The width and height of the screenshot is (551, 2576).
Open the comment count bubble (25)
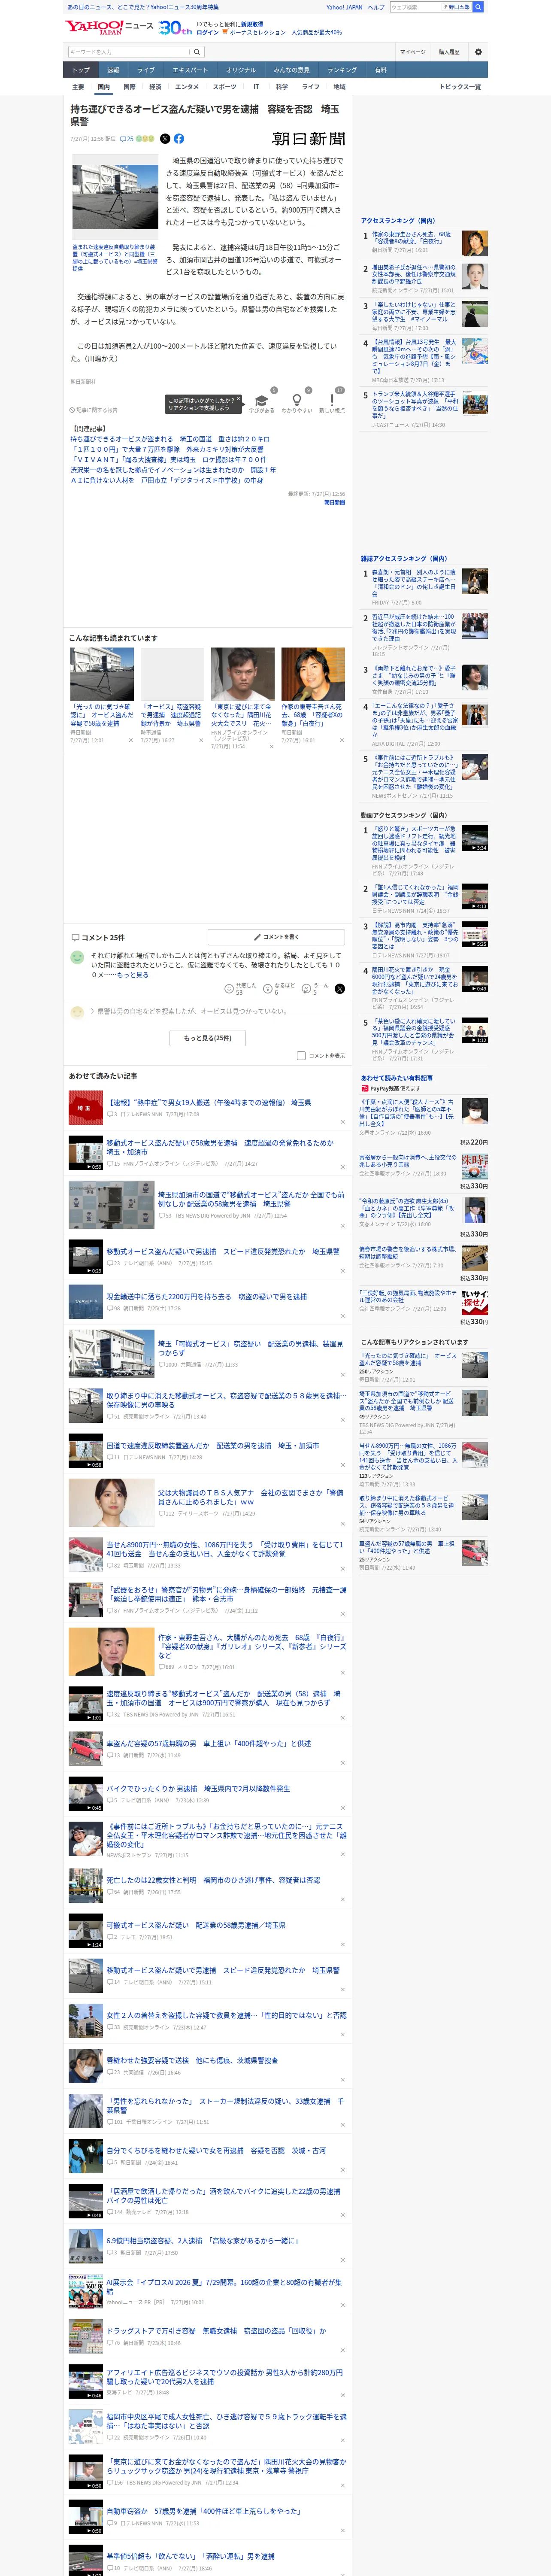[127, 139]
